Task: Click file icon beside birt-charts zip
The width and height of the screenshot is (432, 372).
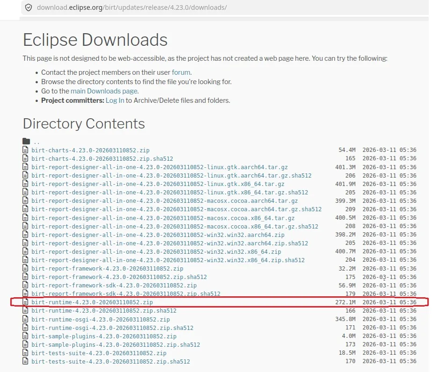Action: click(26, 150)
